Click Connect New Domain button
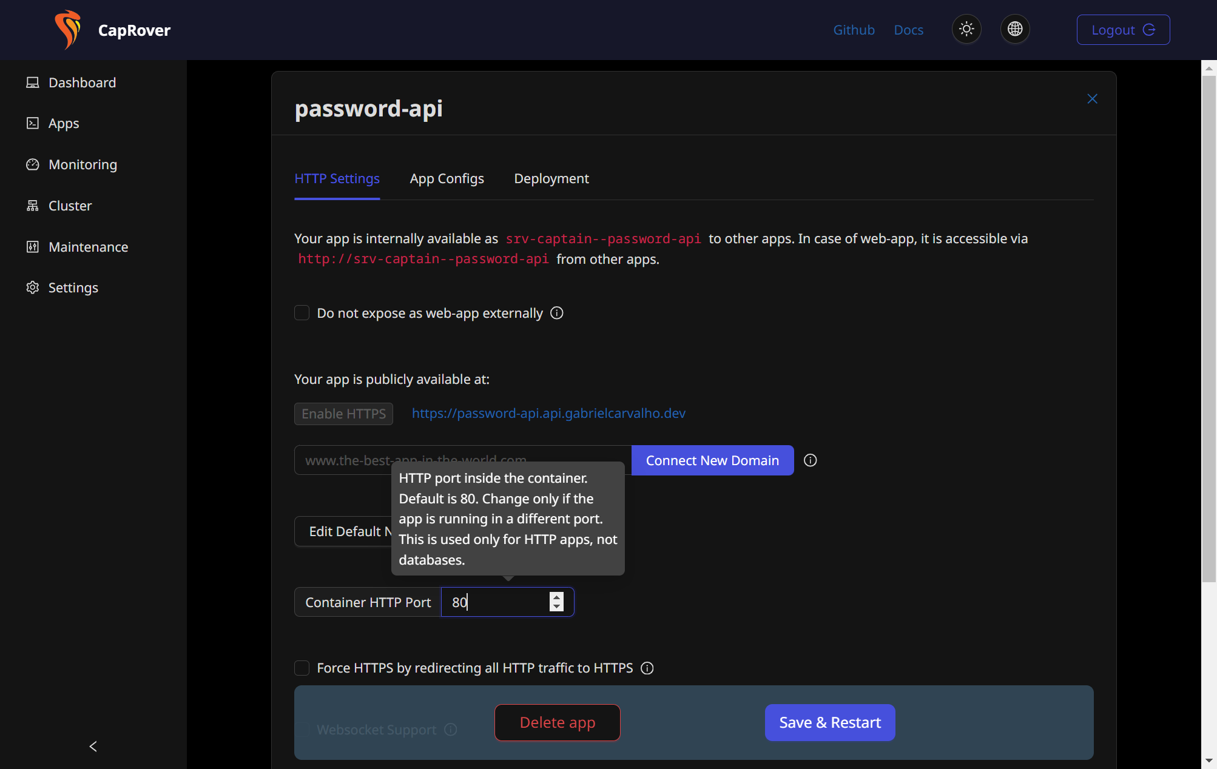The image size is (1217, 769). (712, 460)
